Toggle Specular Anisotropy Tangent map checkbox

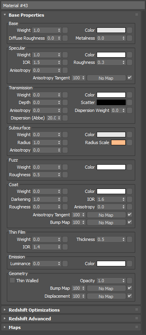129,78
